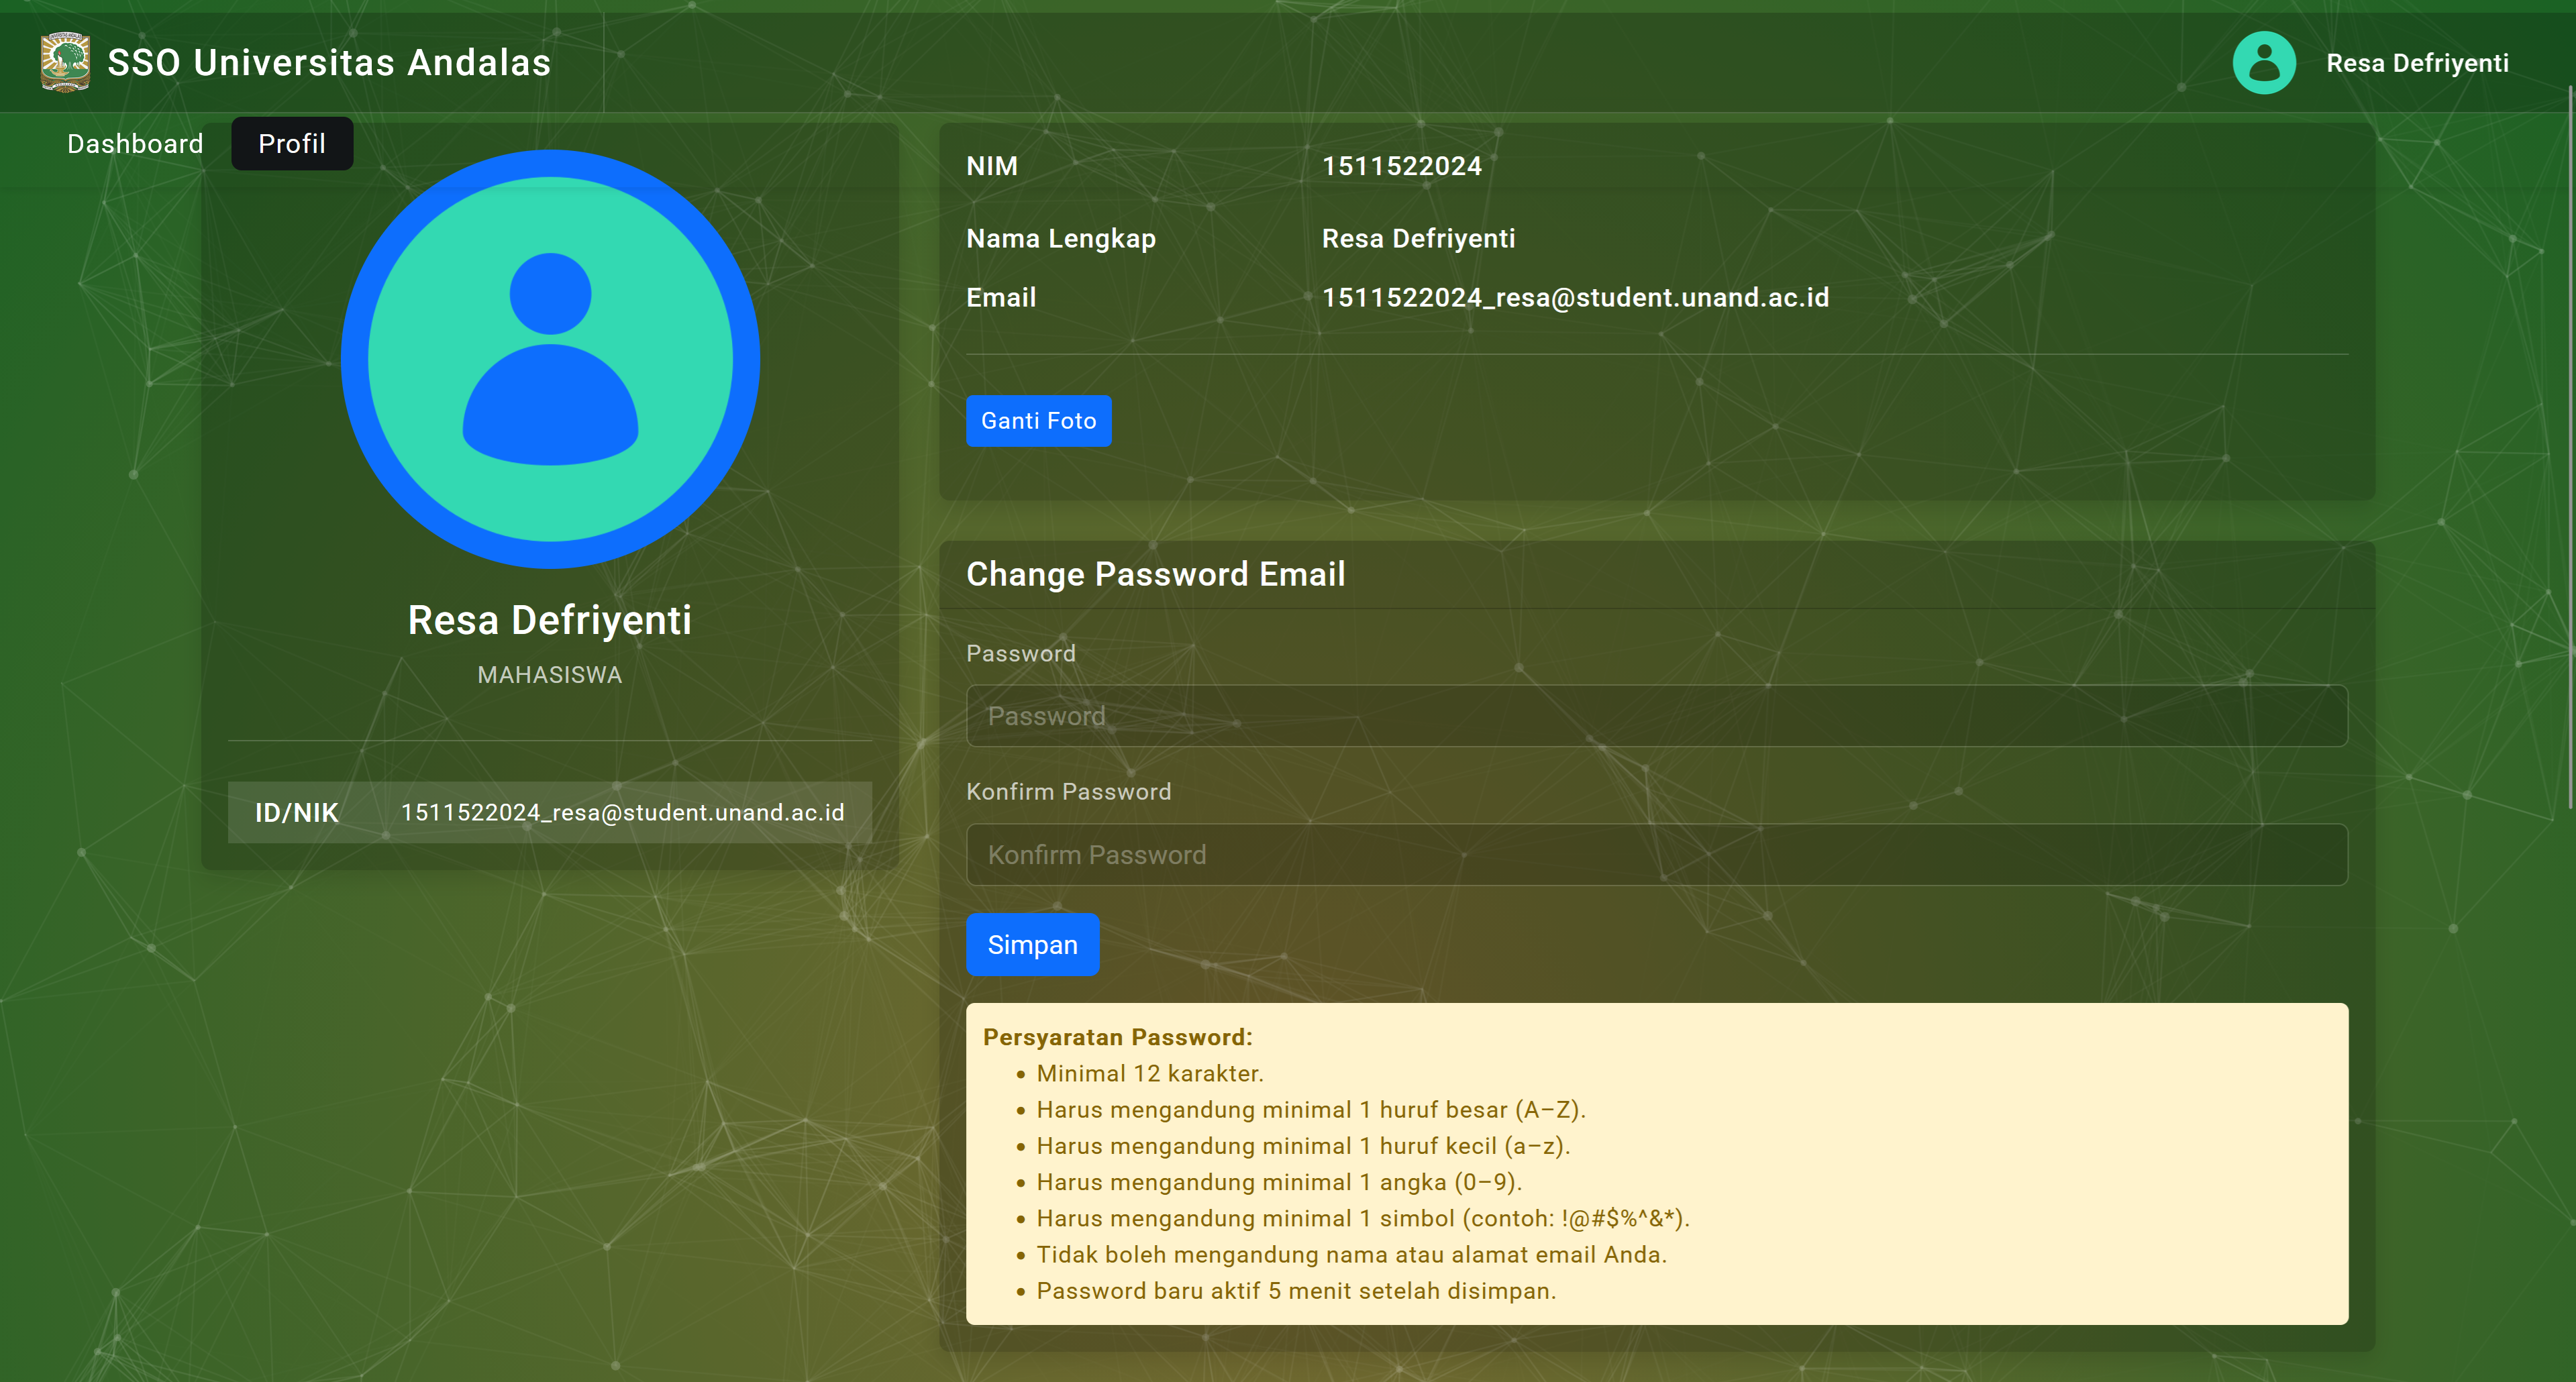Click the Nama Lengkap value Resa Defriyenti
The height and width of the screenshot is (1382, 2576).
1418,239
